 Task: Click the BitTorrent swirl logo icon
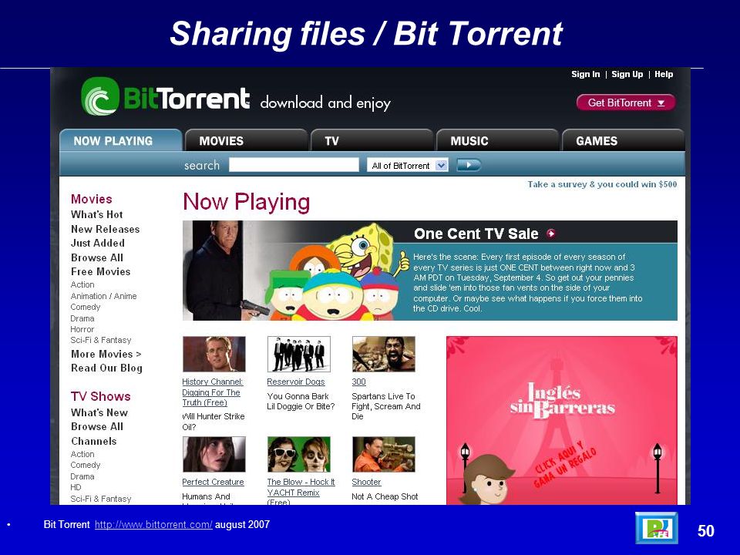click(x=100, y=96)
